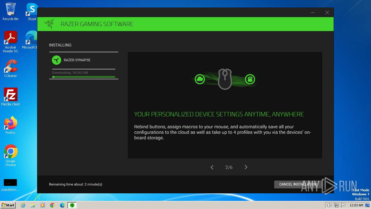371x209 pixels.
Task: Select the population file on desktop
Action: [10, 185]
